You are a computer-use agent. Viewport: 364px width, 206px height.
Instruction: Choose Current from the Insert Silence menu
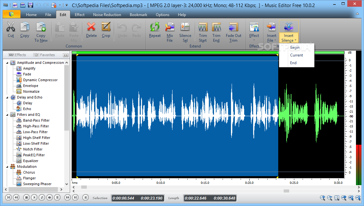(x=296, y=55)
